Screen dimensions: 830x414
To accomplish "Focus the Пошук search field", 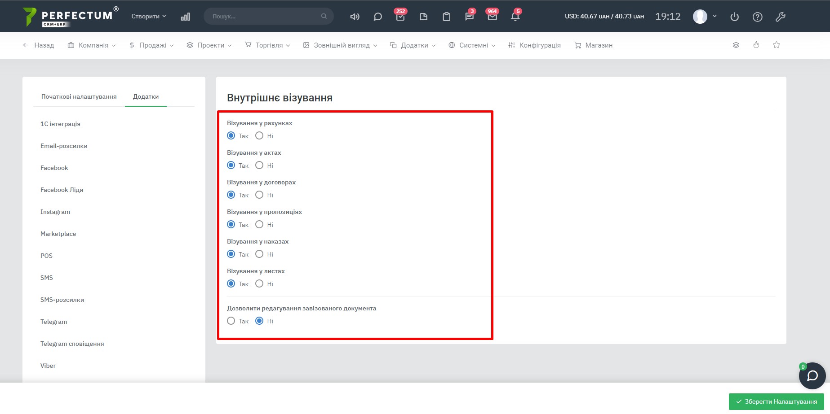I will 268,16.
